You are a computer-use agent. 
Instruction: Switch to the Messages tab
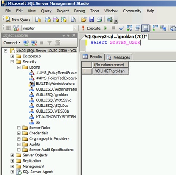tap(119, 57)
